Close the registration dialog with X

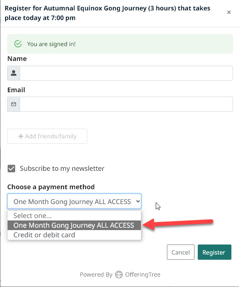pos(229,12)
